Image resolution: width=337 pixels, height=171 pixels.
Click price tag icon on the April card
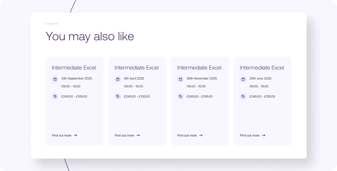click(x=118, y=96)
